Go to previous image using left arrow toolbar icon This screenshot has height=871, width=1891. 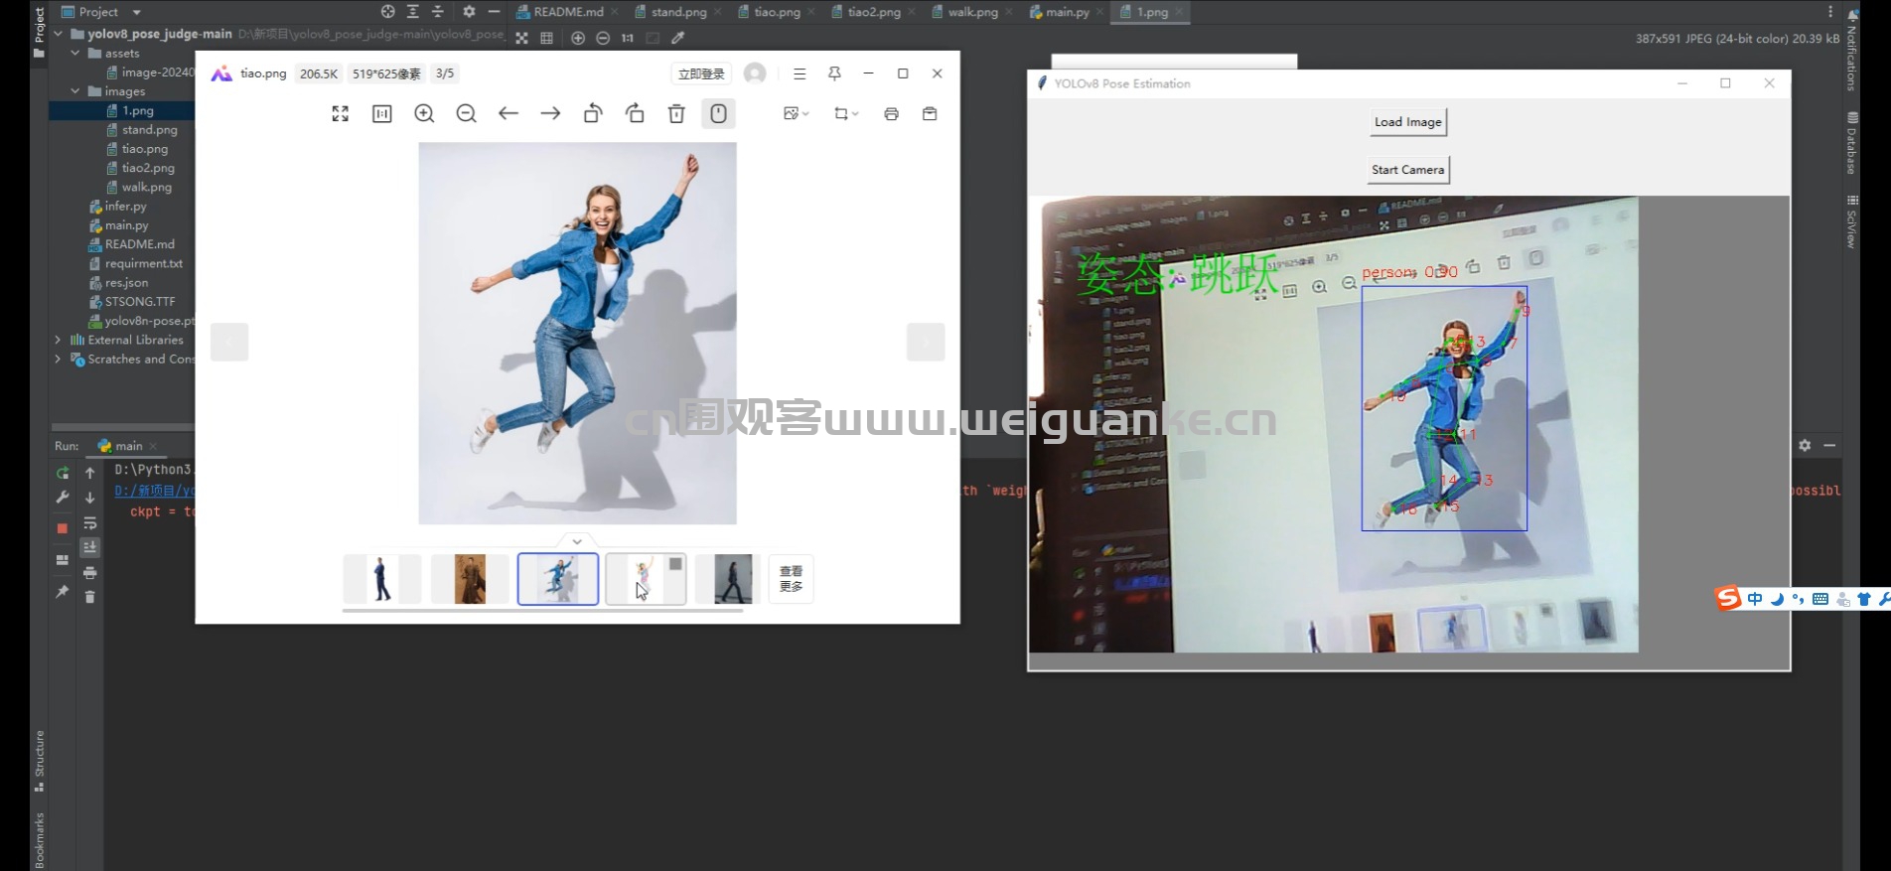point(509,113)
